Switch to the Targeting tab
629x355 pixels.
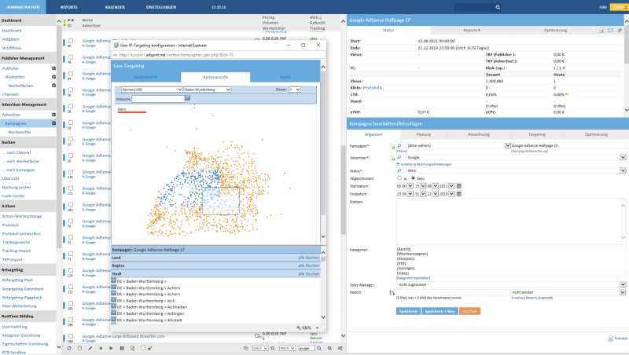(536, 134)
